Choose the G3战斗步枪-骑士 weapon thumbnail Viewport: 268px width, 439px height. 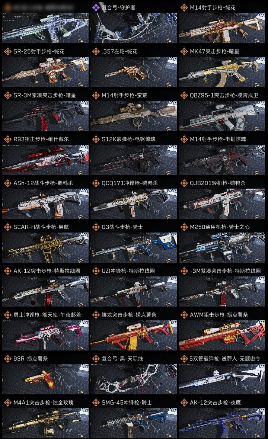coord(134,248)
